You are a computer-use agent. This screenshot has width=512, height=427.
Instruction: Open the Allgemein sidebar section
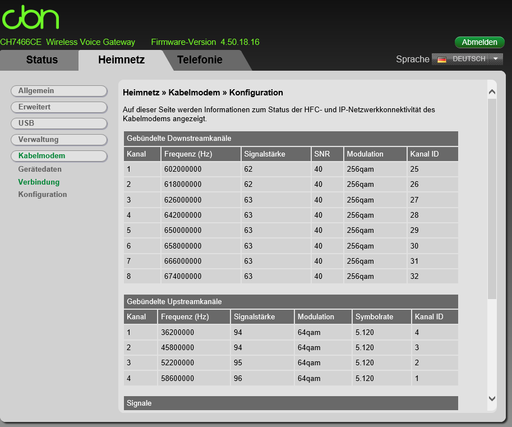pos(59,91)
